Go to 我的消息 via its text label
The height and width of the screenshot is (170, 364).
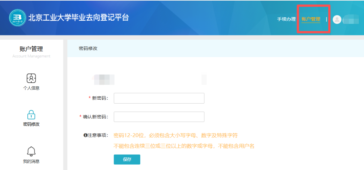tap(31, 161)
